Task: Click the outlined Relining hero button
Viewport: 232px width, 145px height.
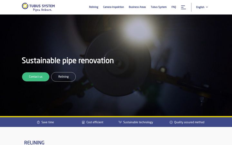Action: point(63,77)
